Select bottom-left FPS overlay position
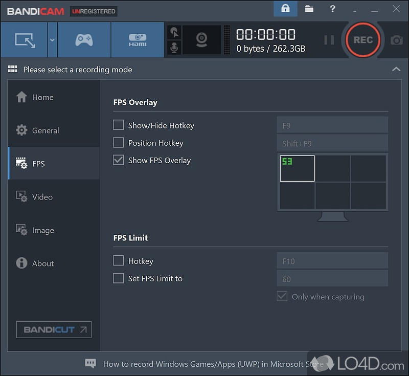This screenshot has height=376, width=409. 297,195
